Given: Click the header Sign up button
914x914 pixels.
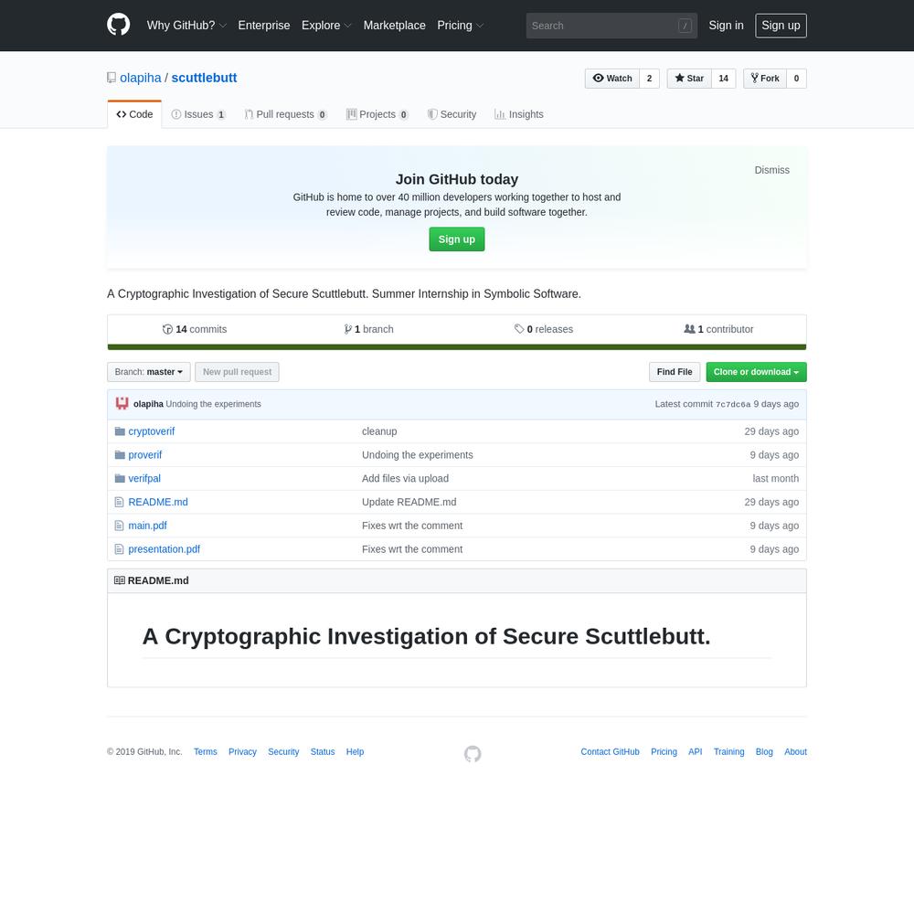Looking at the screenshot, I should pos(781,26).
